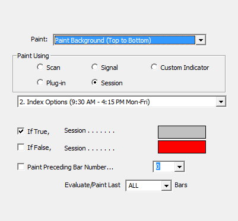Viewport: 238px width, 221px height.
Task: Click the If True label text
Action: [39, 132]
